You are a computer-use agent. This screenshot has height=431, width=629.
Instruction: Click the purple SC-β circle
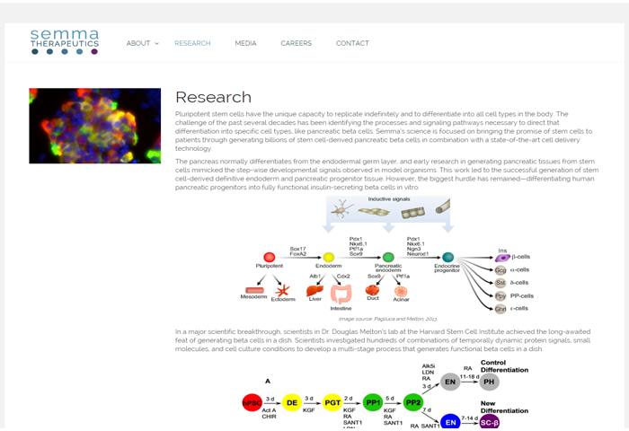(x=490, y=422)
